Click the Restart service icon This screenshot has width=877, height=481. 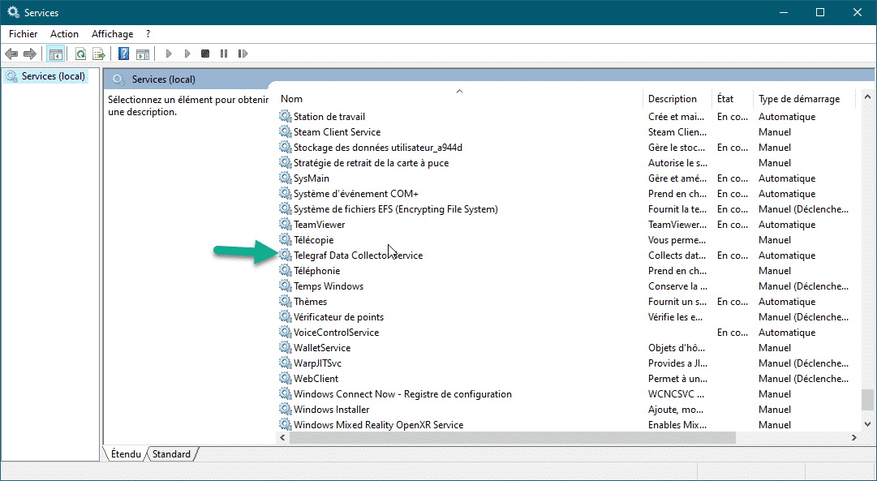point(243,54)
